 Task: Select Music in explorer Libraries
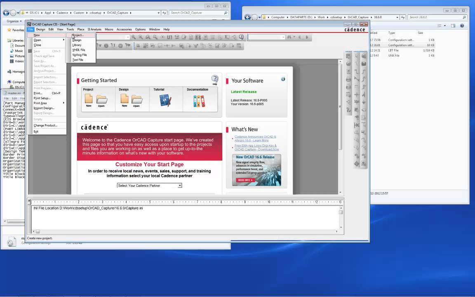[19, 51]
